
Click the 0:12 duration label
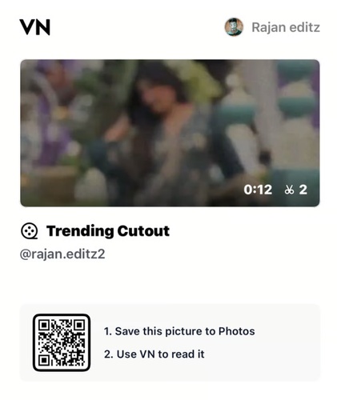258,190
